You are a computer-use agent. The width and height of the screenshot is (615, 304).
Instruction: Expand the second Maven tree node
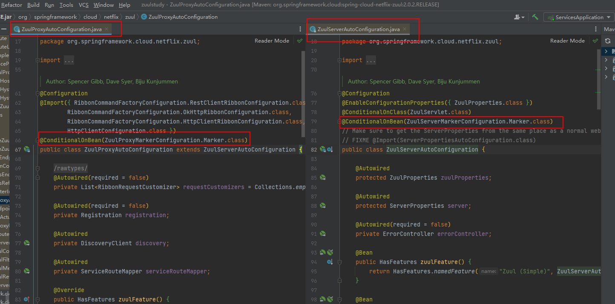tap(606, 60)
